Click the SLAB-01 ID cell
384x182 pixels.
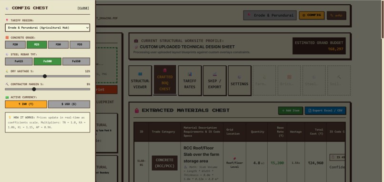[x=141, y=163]
